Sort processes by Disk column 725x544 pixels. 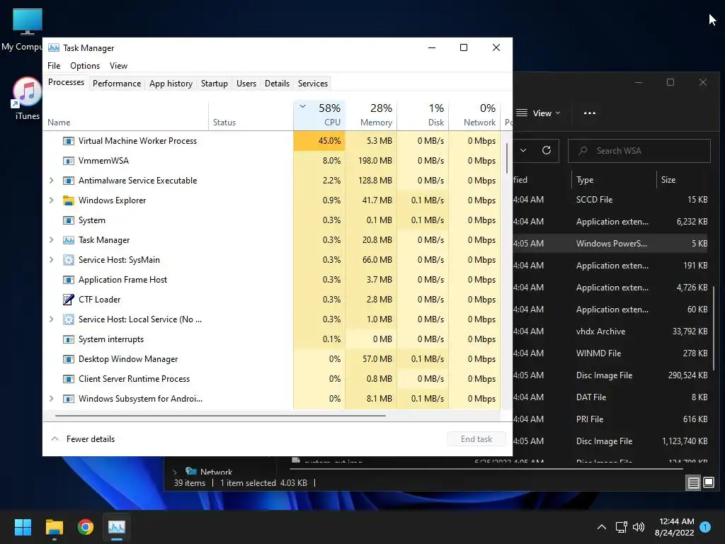point(423,115)
